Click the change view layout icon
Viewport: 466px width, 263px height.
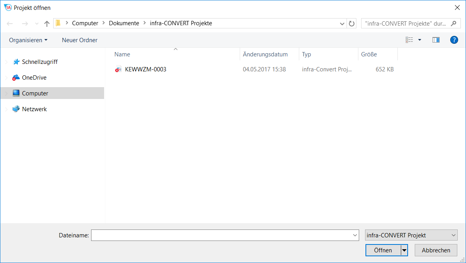pos(409,40)
